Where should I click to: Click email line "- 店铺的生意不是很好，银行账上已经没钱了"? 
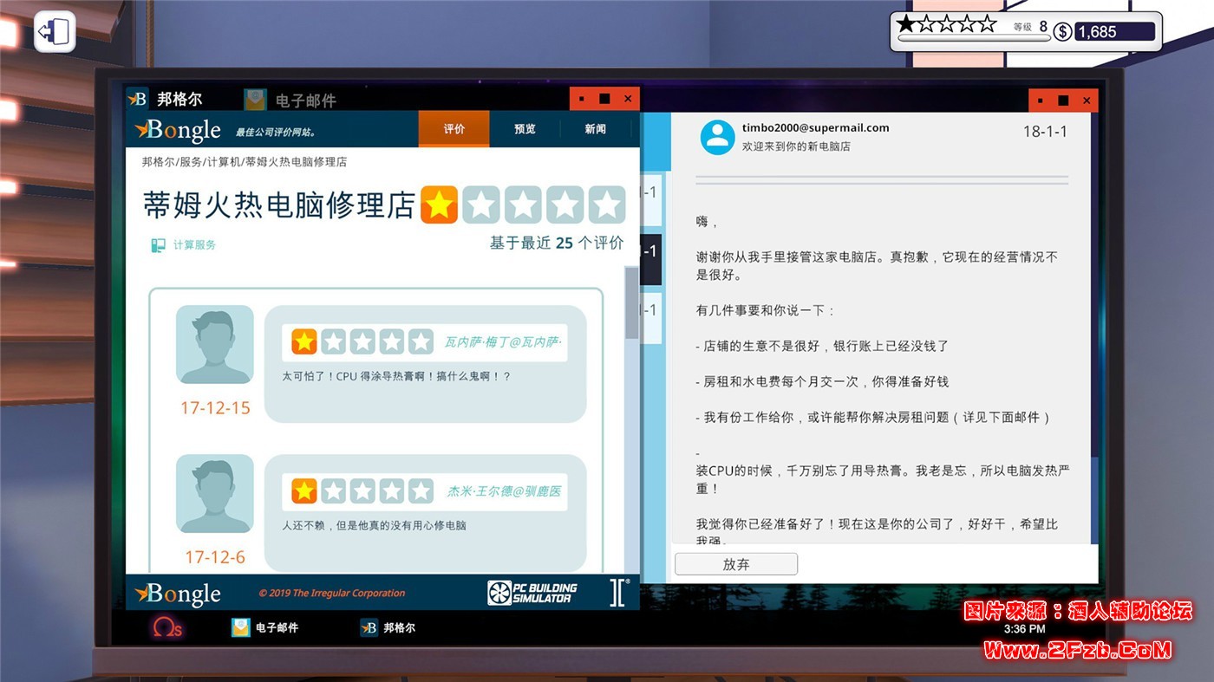pos(822,346)
